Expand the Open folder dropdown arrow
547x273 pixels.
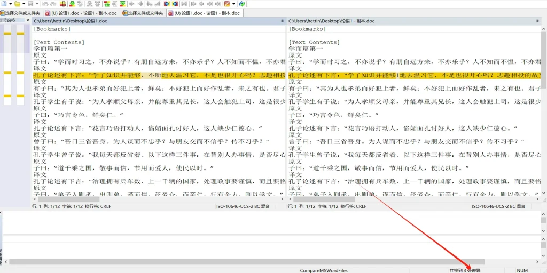pos(24,4)
